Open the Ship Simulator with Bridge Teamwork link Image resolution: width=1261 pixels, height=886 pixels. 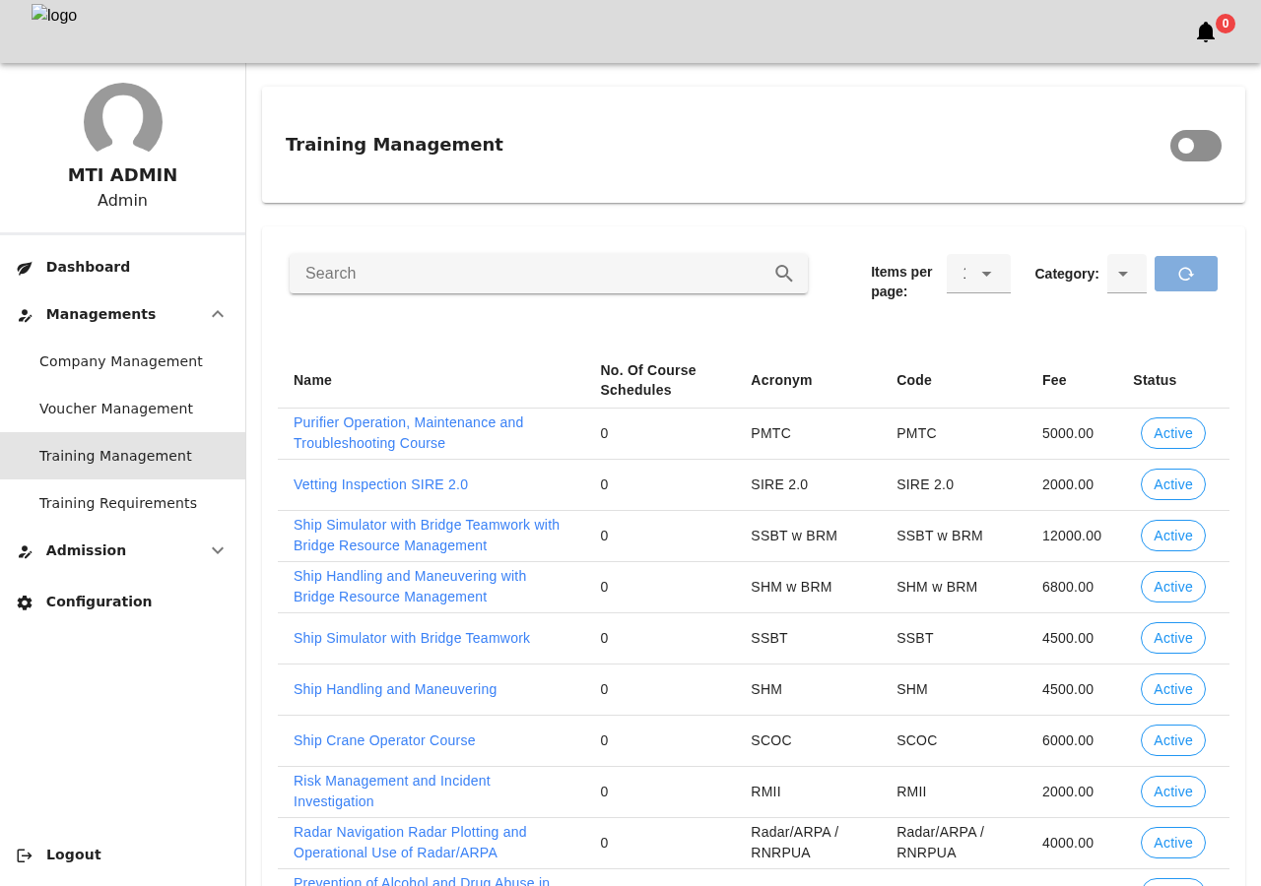[x=412, y=638]
